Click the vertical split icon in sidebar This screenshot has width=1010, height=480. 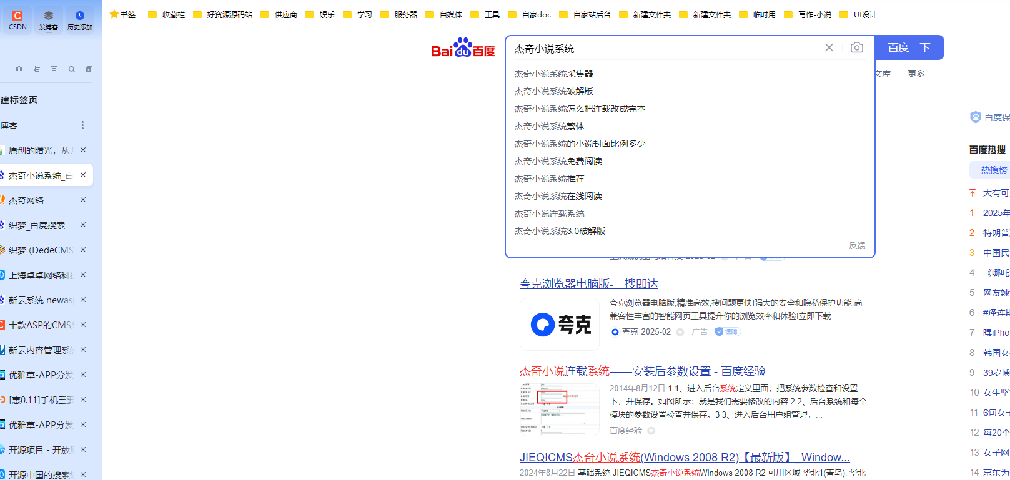(x=19, y=69)
